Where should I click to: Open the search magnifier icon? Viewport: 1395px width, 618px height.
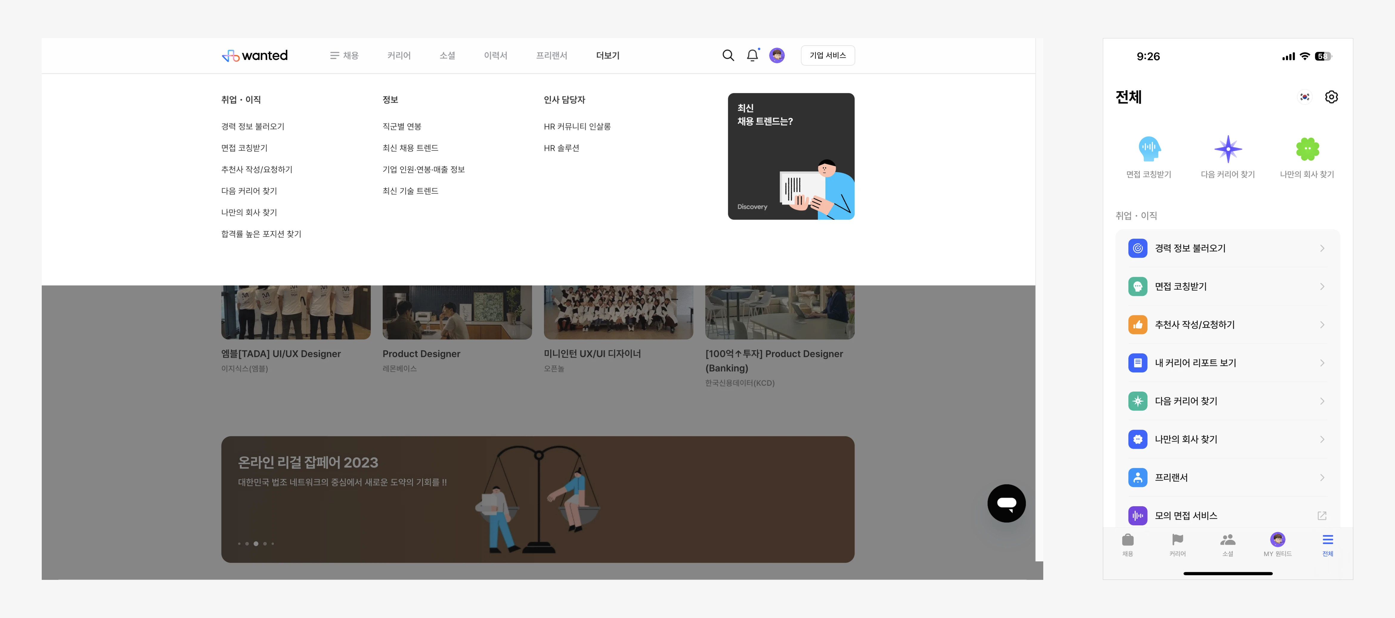click(728, 55)
